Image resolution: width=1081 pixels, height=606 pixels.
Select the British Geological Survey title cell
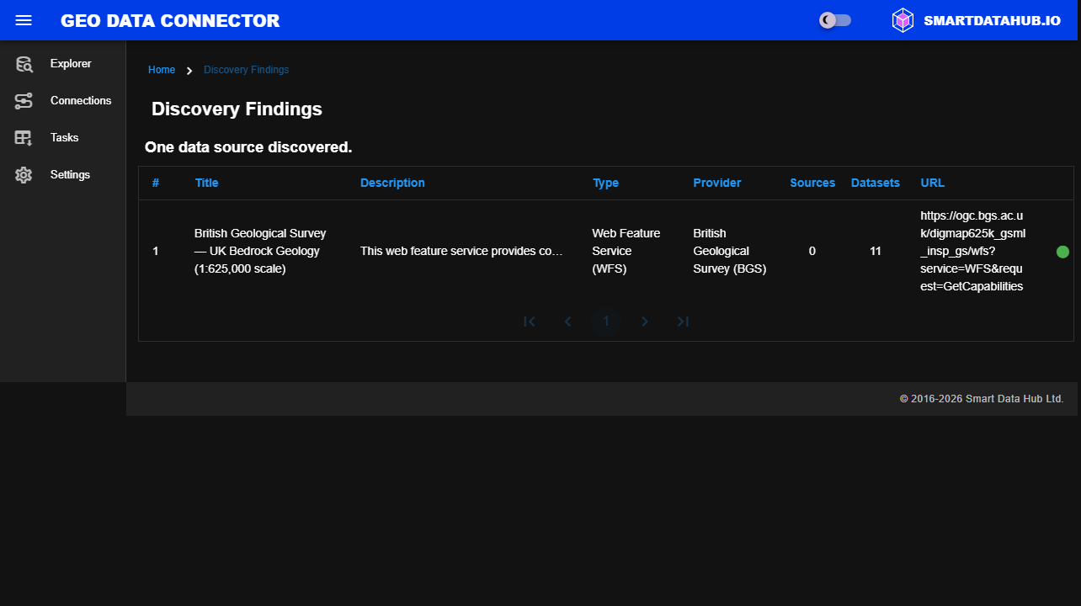tap(260, 251)
